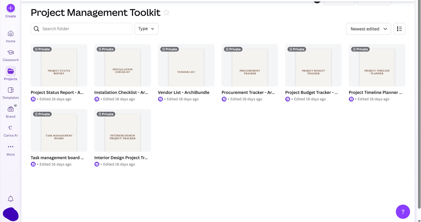The height and width of the screenshot is (222, 421).
Task: Click design icon under Procurement Tracker
Action: 224,99
